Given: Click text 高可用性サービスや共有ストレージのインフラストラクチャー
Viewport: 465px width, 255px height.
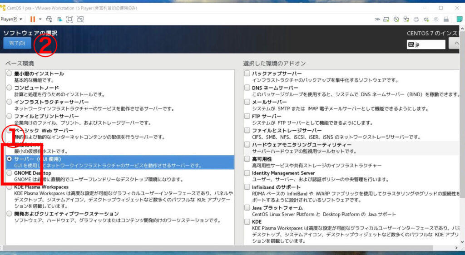Looking at the screenshot, I should point(317,166).
